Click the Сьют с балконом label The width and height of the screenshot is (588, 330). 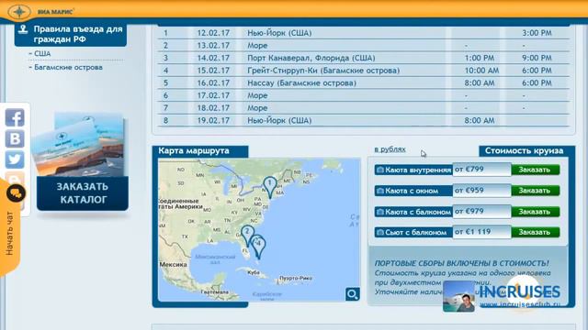pos(415,232)
